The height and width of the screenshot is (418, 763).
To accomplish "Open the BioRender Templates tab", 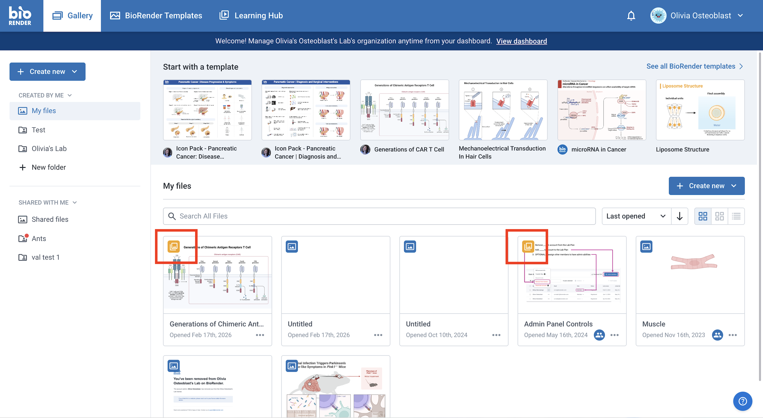I will click(156, 15).
